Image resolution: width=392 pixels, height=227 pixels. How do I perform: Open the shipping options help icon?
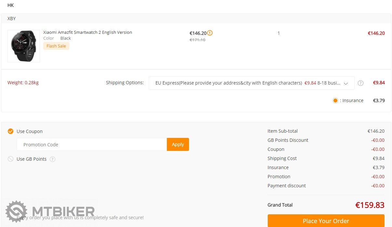click(360, 83)
